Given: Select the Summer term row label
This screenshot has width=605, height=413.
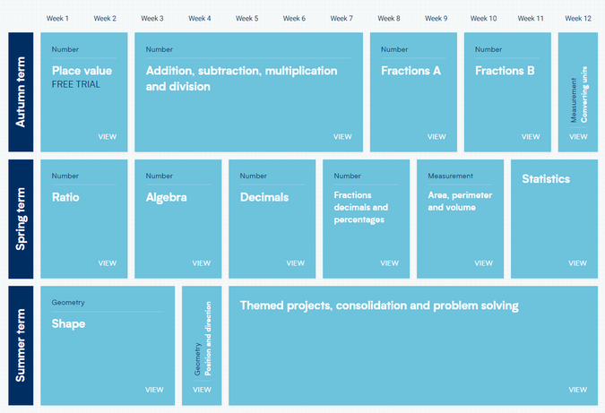Looking at the screenshot, I should (21, 346).
